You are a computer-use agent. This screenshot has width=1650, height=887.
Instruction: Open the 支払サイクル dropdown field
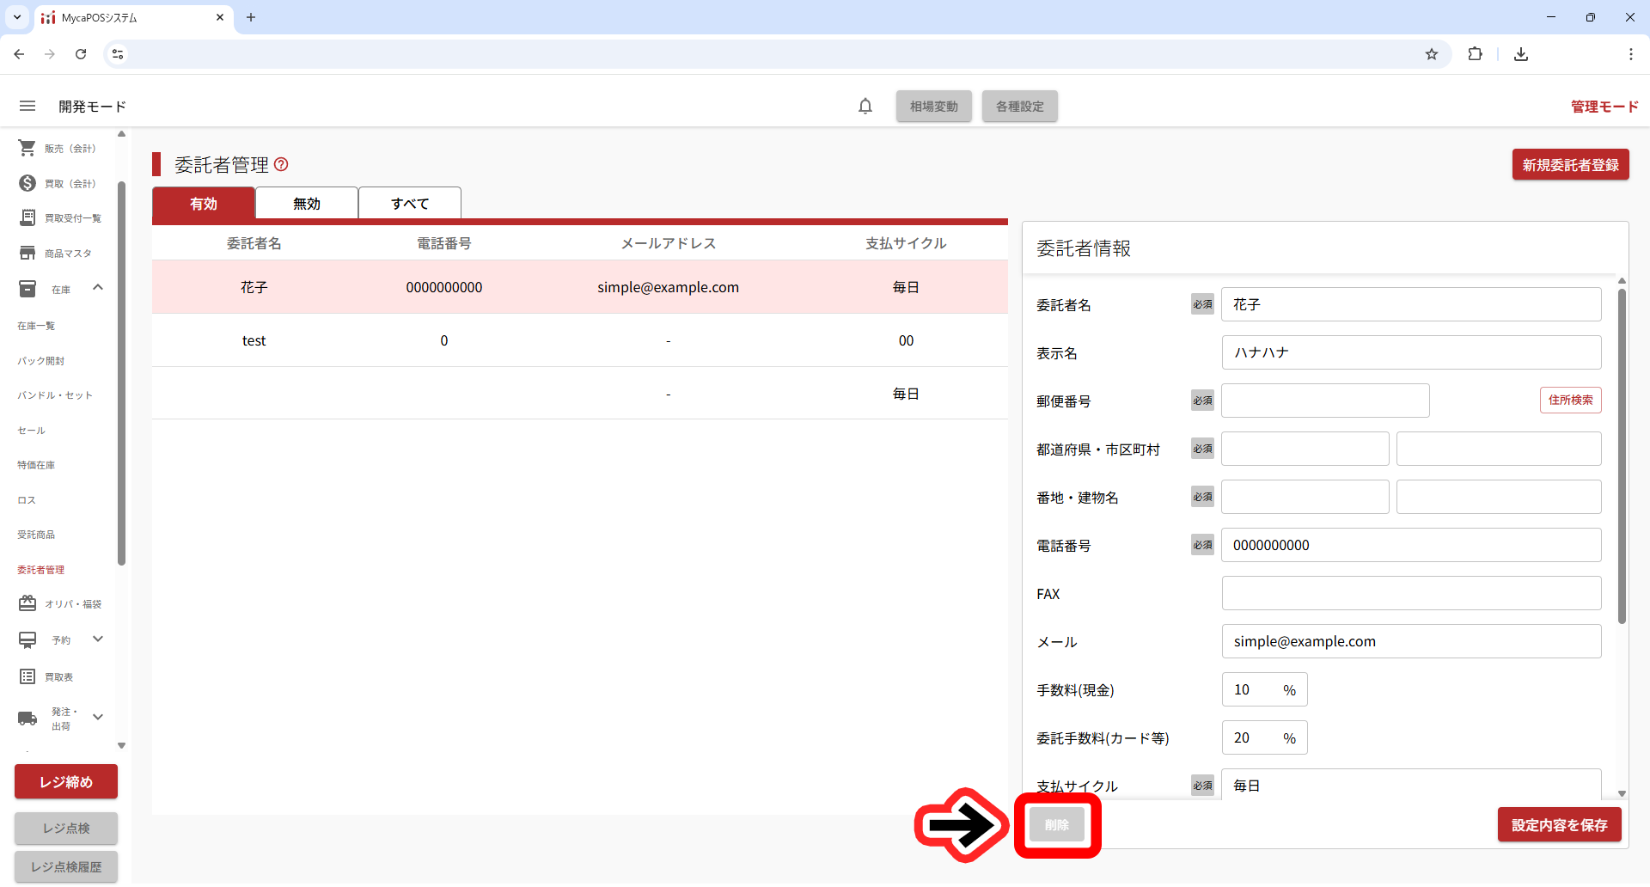(x=1410, y=785)
